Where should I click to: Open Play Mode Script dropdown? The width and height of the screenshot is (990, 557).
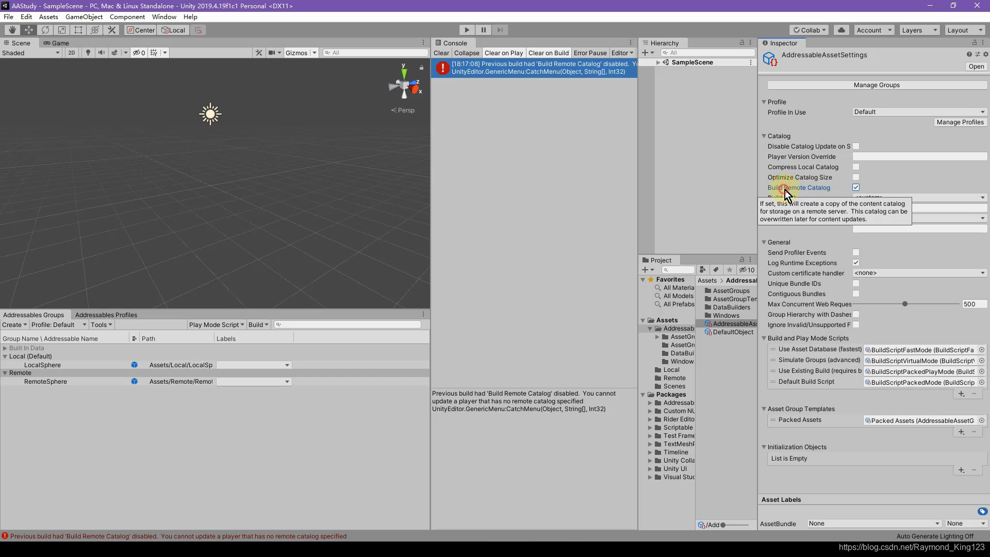coord(216,324)
